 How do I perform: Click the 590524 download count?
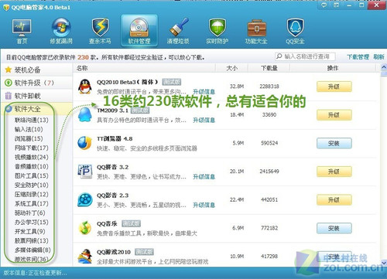pos(269,143)
